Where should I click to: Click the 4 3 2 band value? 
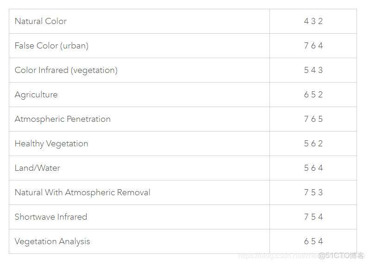[x=313, y=21]
